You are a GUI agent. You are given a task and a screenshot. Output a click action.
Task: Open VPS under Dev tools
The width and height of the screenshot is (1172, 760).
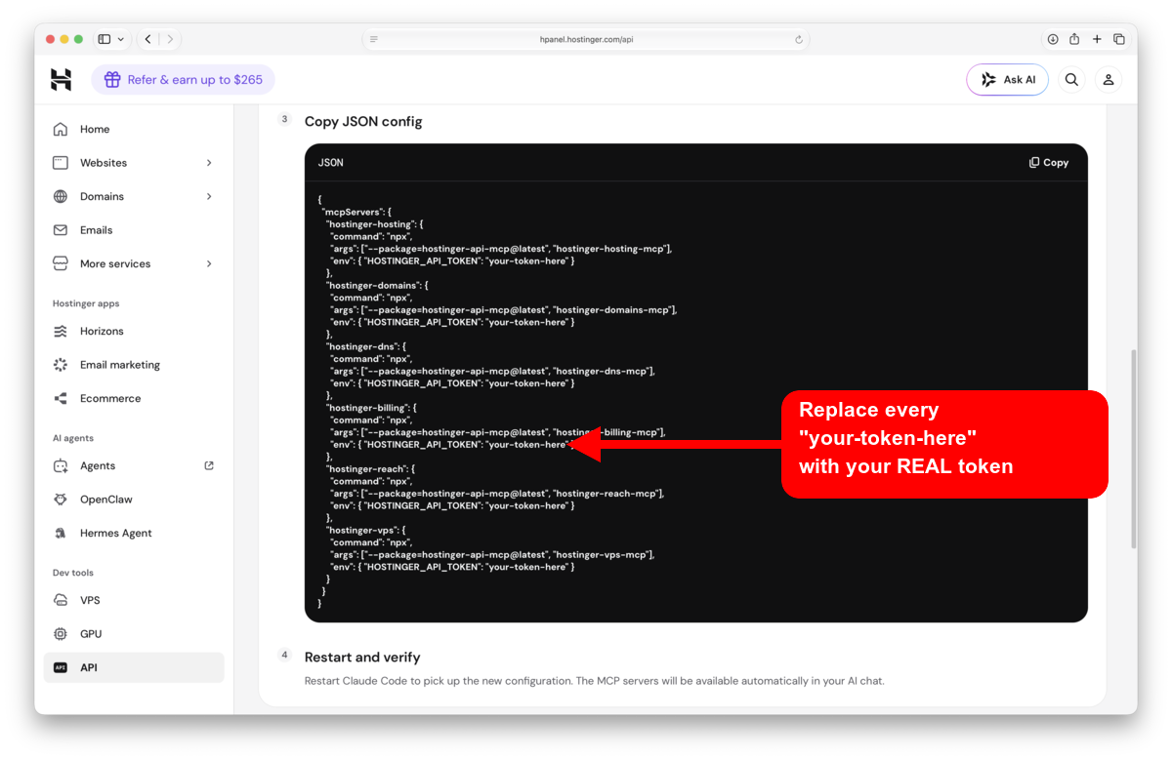134,600
